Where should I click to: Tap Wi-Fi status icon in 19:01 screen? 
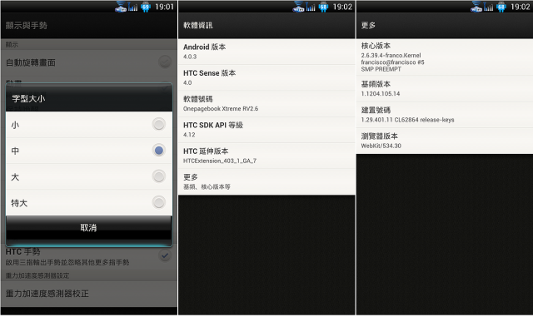coord(121,7)
